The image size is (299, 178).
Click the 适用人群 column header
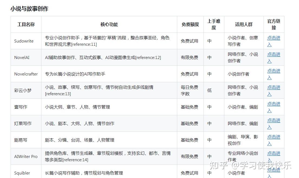point(244,24)
